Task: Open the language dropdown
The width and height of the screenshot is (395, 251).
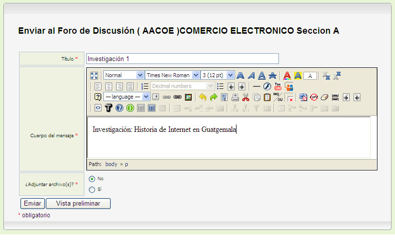Action: [127, 97]
